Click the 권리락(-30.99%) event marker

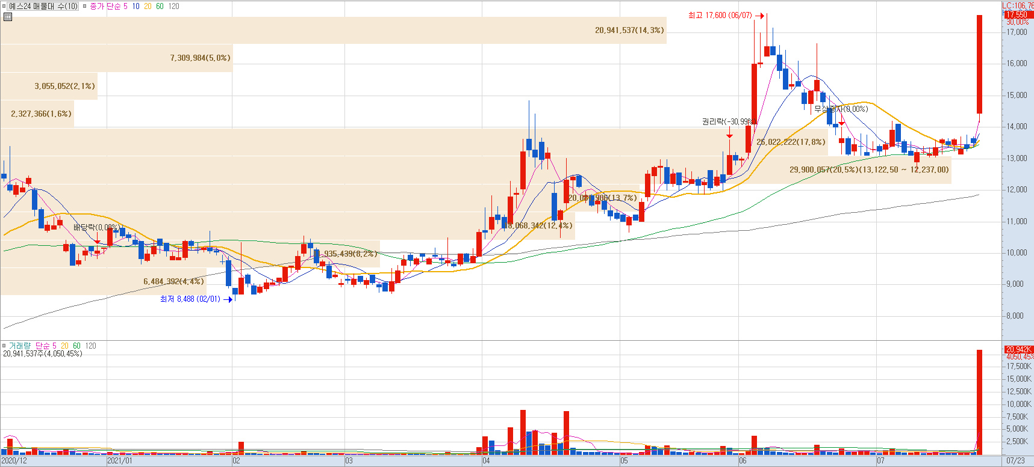[x=729, y=121]
